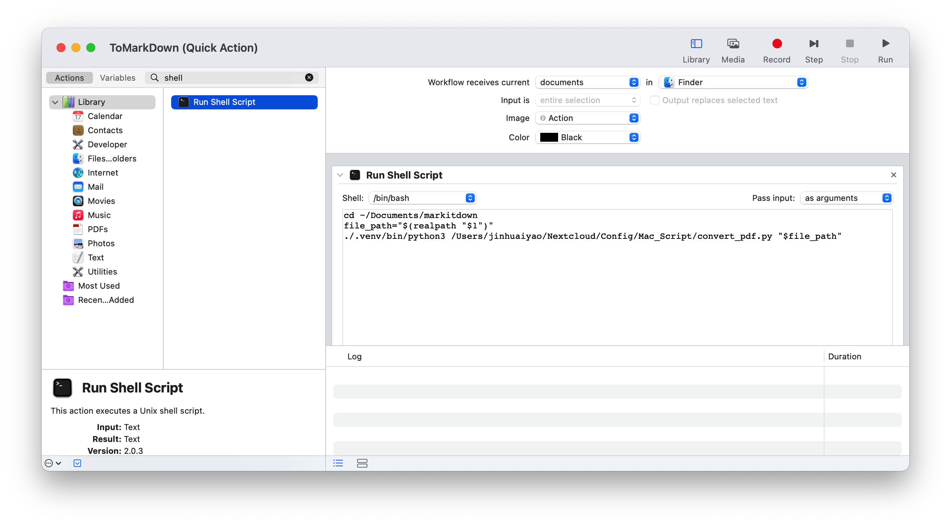Switch to the Actions tab
The height and width of the screenshot is (526, 951).
(x=69, y=77)
